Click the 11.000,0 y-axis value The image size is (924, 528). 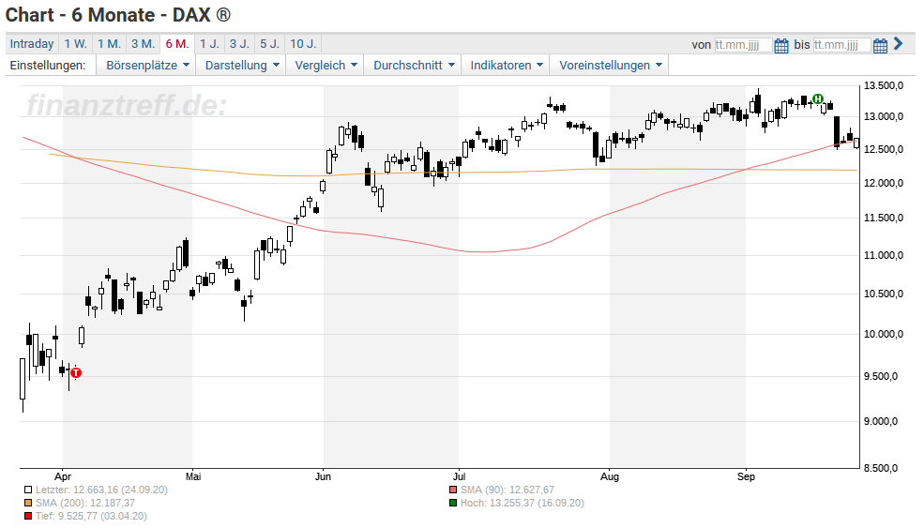click(884, 255)
